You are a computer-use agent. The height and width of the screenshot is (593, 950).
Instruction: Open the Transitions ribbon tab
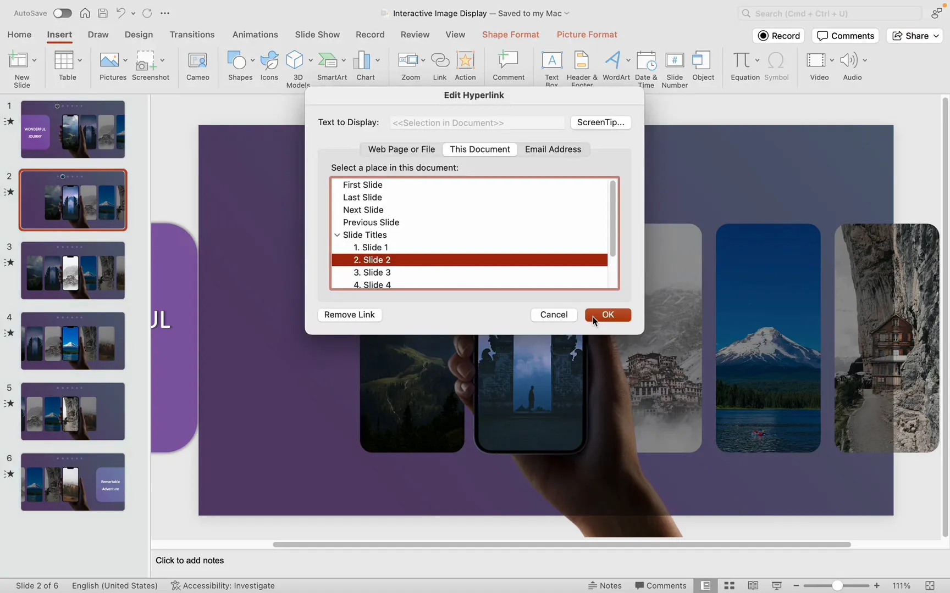(x=192, y=35)
